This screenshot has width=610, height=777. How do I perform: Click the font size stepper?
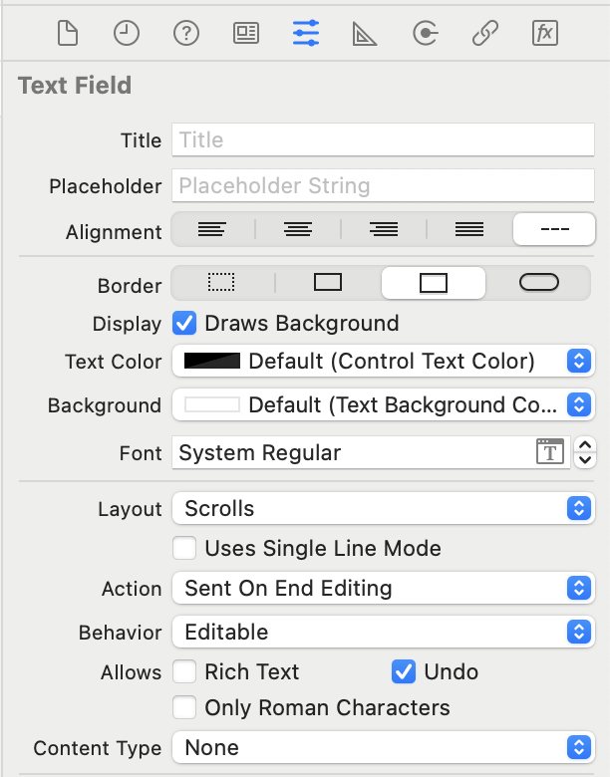pyautogui.click(x=586, y=452)
